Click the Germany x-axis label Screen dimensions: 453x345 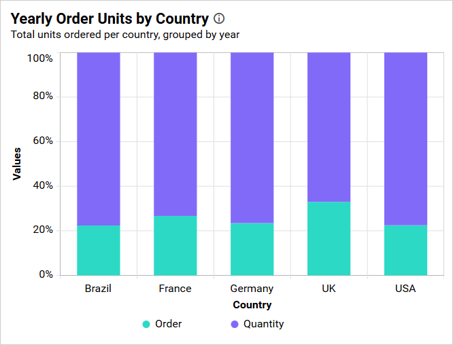click(252, 289)
